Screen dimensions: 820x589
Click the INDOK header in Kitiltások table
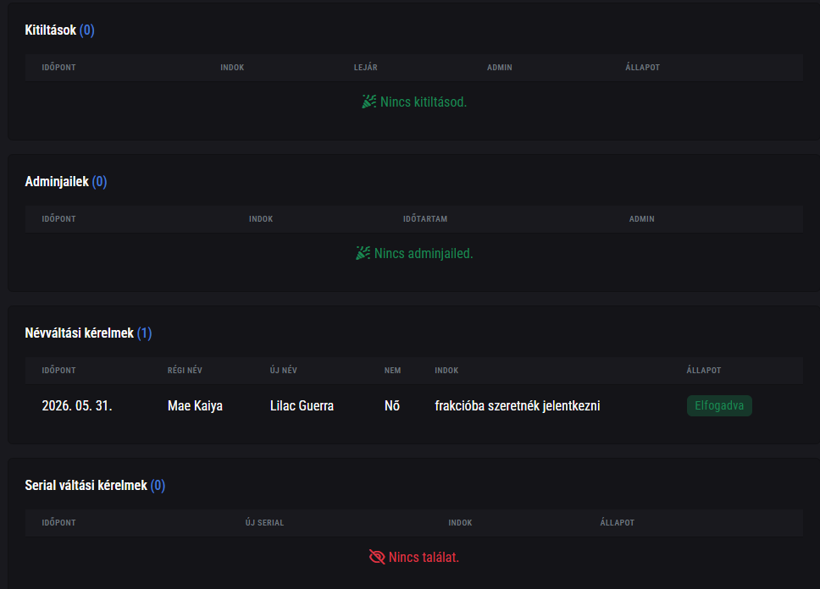click(x=232, y=68)
